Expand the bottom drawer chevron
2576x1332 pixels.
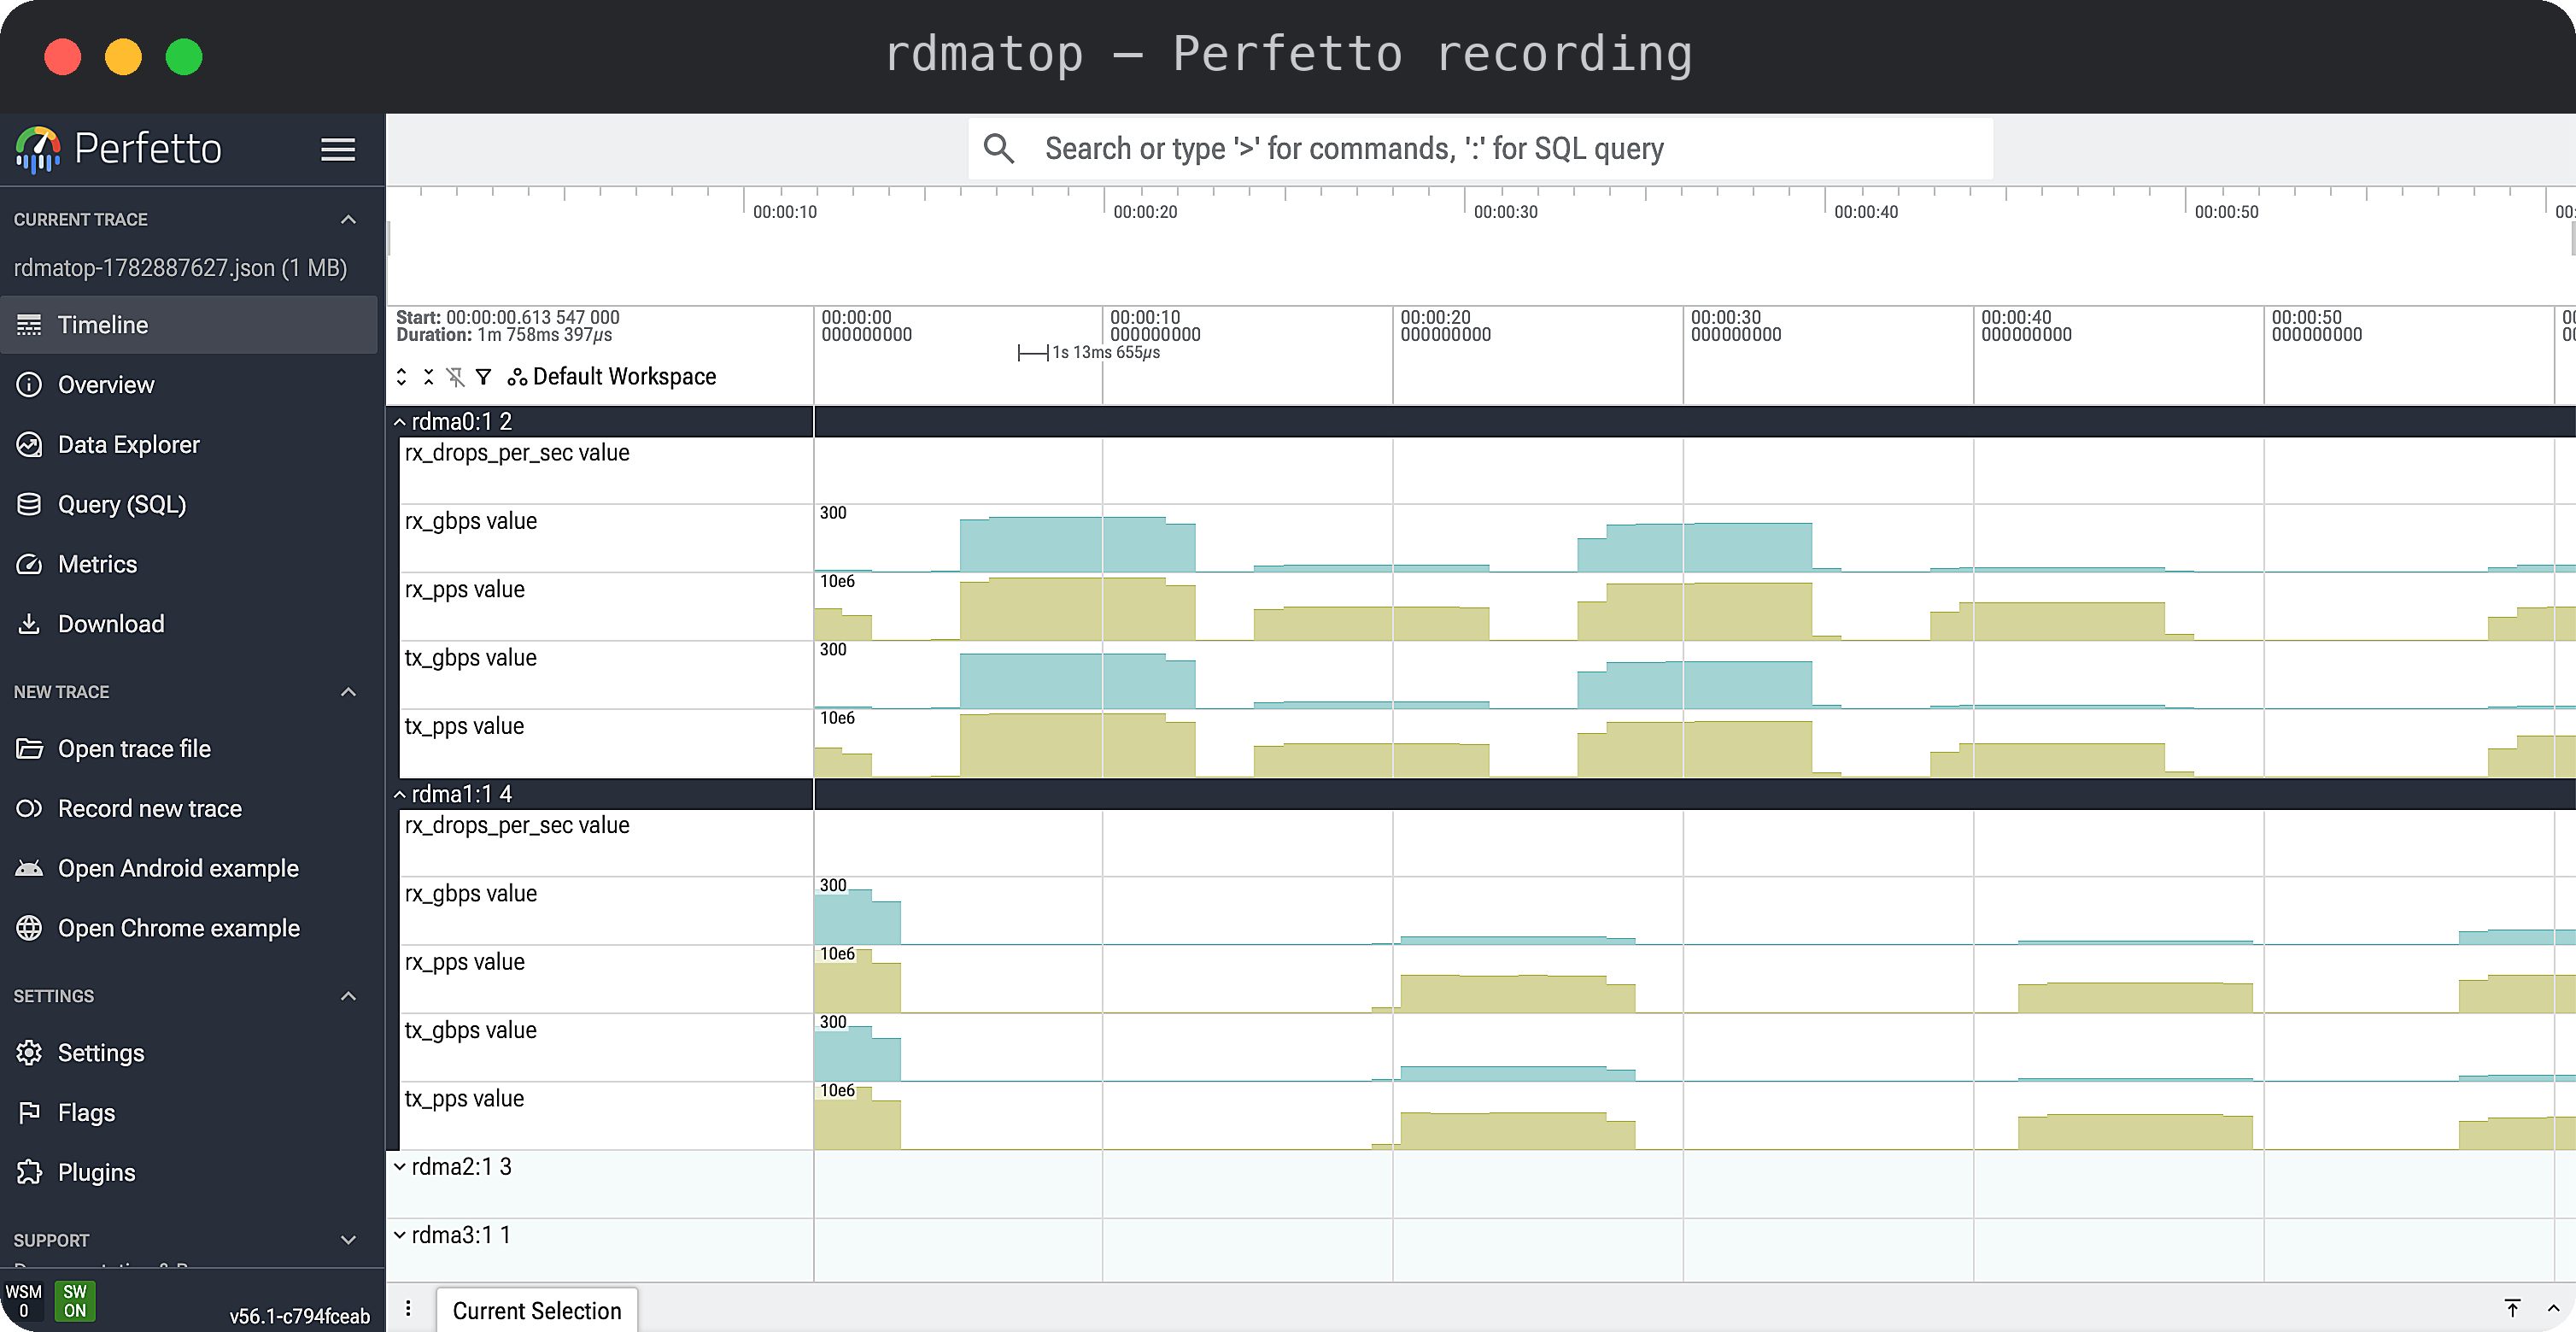2553,1309
